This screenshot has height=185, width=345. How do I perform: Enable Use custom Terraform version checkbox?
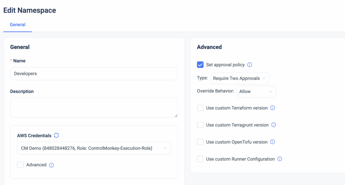click(x=200, y=108)
